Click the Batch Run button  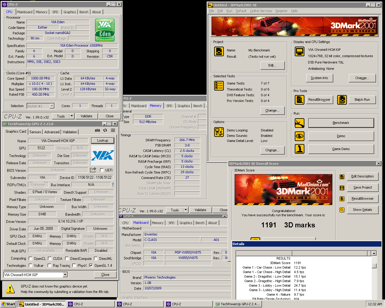(x=362, y=100)
